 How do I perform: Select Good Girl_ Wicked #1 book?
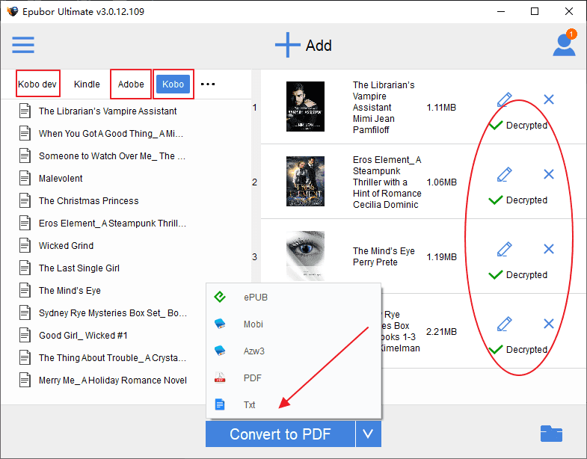84,336
